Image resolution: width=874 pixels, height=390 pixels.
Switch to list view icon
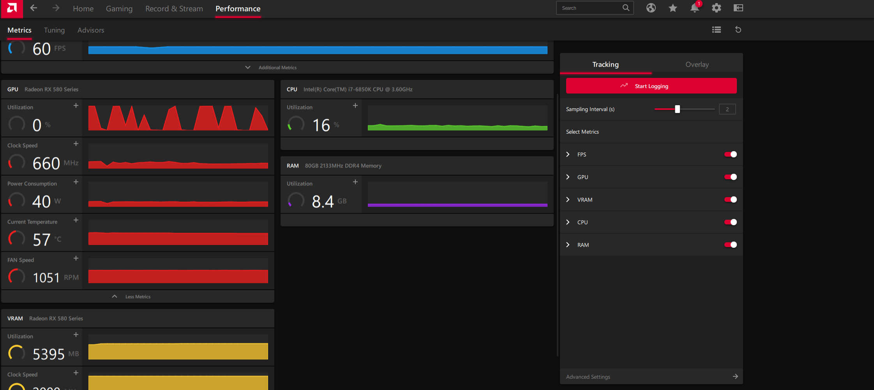coord(716,30)
